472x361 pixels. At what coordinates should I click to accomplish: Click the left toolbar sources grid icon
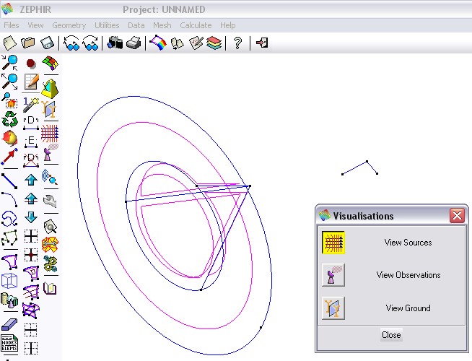coord(50,133)
